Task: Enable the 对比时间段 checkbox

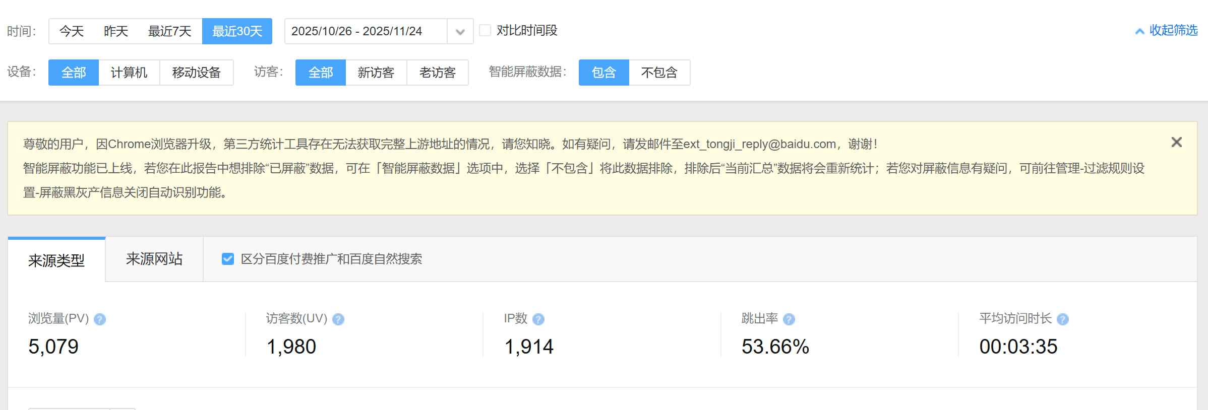Action: (x=485, y=31)
